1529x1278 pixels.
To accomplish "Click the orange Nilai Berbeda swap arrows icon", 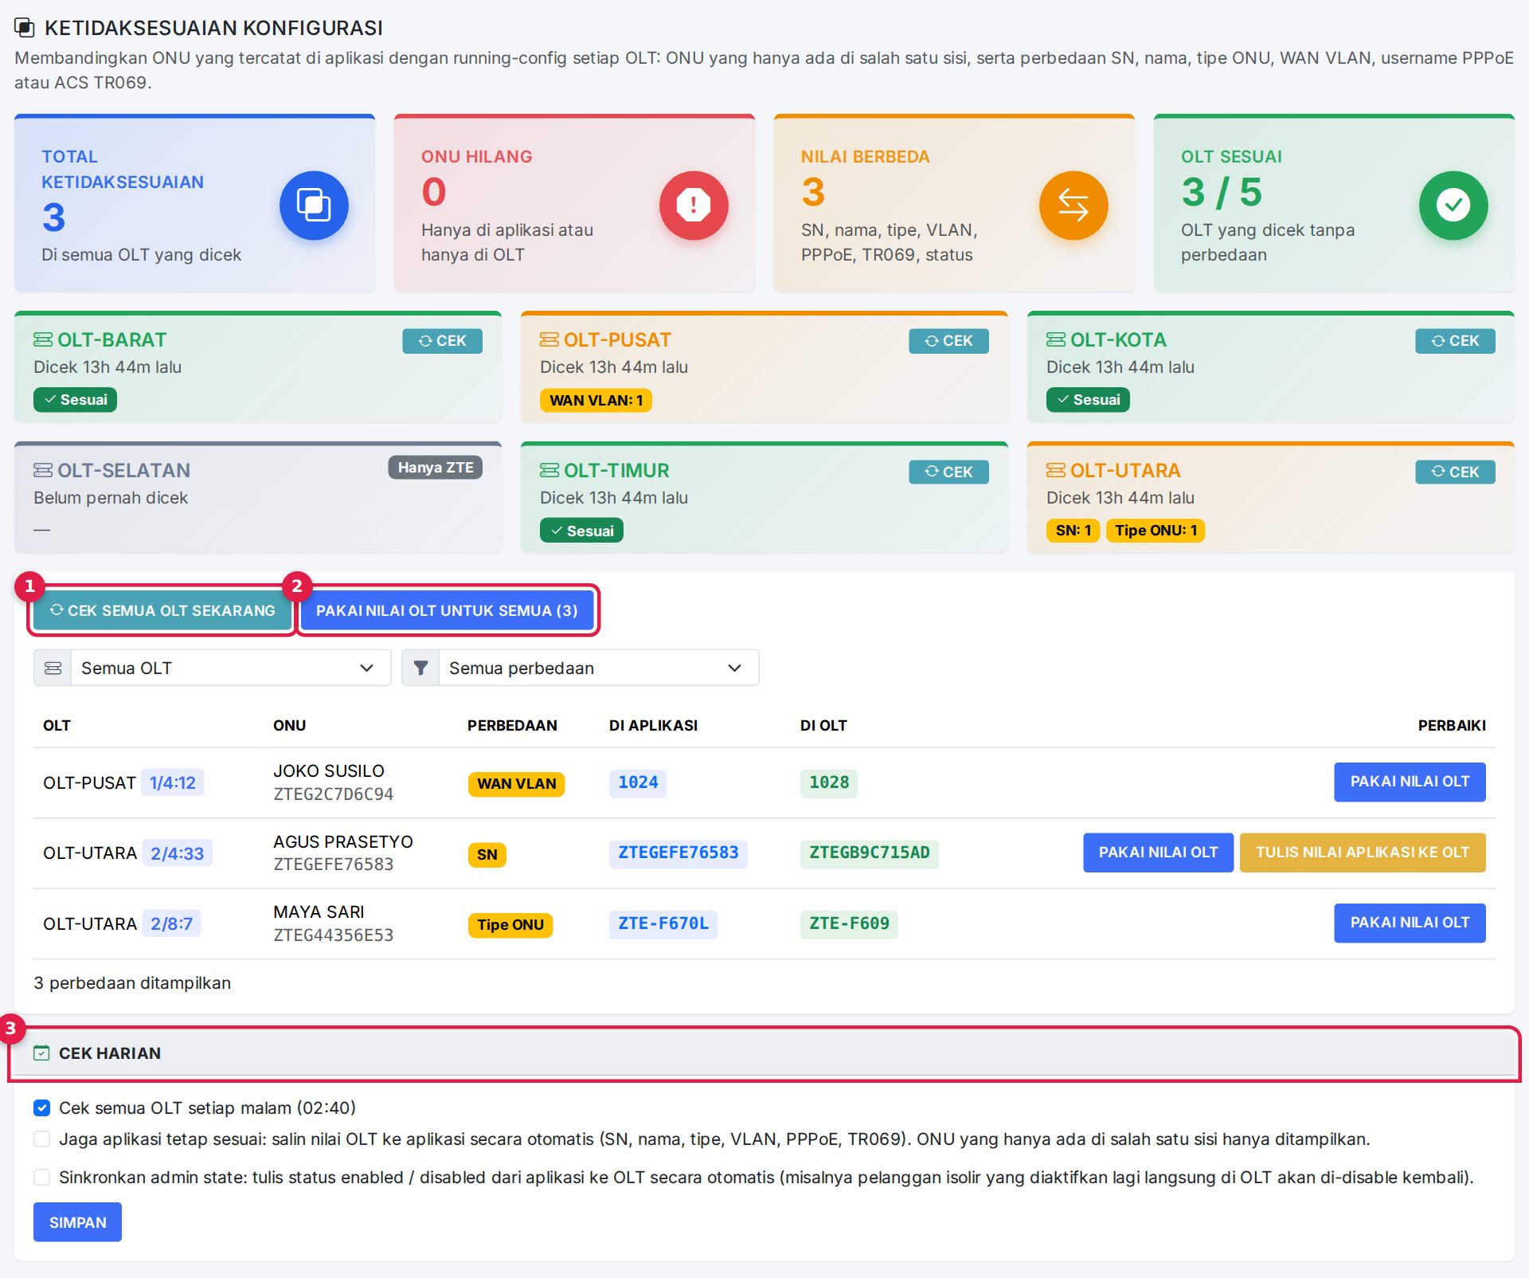I will coord(1073,206).
